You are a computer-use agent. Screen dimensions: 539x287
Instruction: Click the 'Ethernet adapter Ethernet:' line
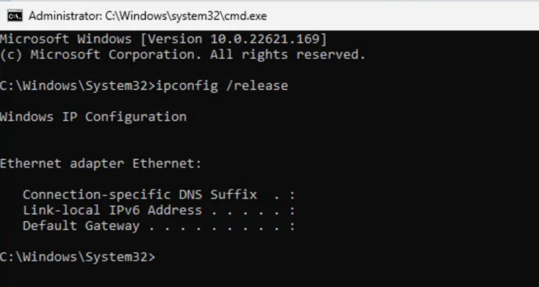101,163
